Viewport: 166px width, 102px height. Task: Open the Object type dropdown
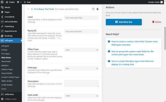coord(81,50)
